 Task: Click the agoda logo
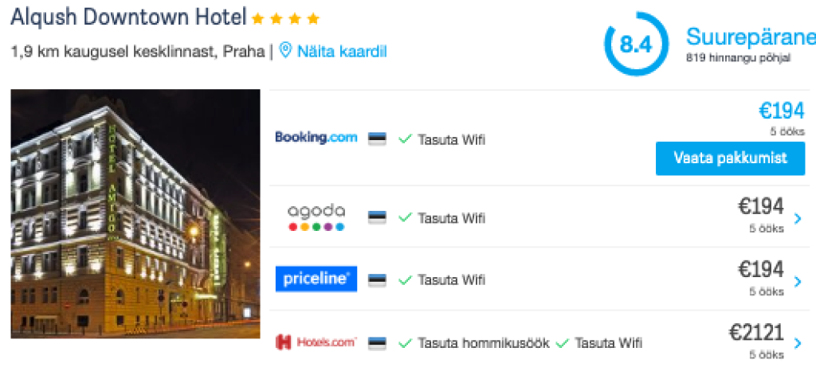click(x=316, y=217)
